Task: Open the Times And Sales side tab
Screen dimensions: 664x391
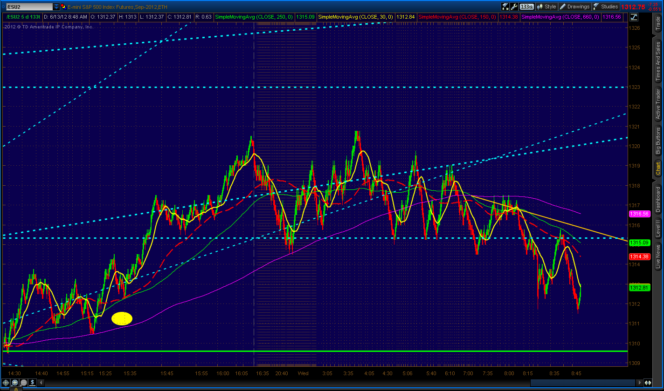Action: (x=658, y=61)
